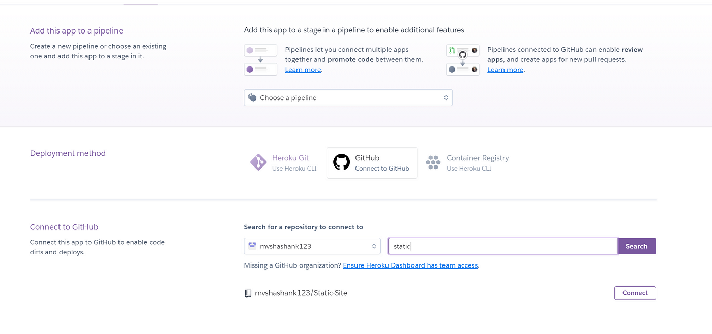This screenshot has width=712, height=334.
Task: Click the Add this app to a pipeline heading
Action: click(76, 30)
